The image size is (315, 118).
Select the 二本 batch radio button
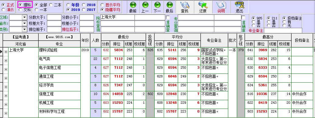click(x=51, y=5)
